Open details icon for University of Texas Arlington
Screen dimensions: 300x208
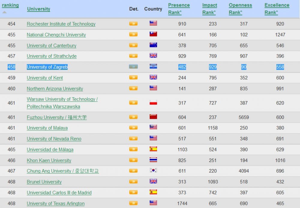[x=133, y=203]
